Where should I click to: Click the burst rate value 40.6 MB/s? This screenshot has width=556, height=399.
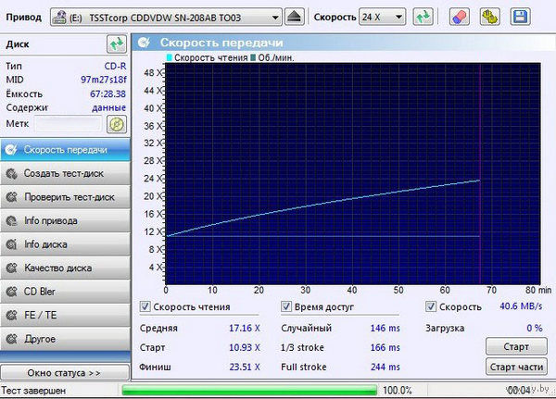521,305
